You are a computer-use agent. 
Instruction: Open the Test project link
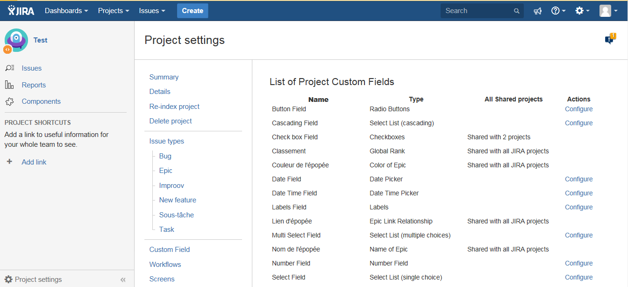point(40,40)
